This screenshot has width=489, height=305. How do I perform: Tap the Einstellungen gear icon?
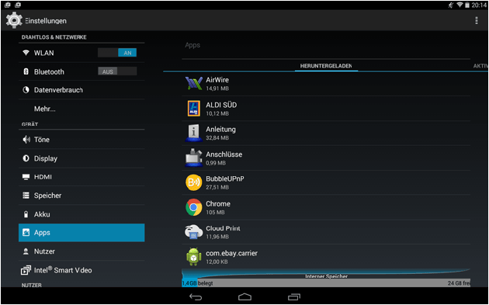14,20
